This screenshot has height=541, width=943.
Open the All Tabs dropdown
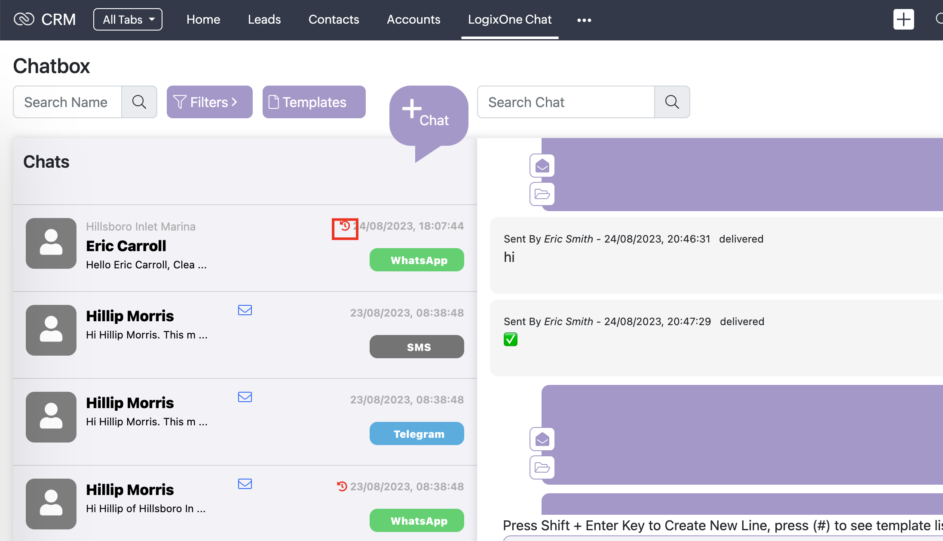(128, 19)
